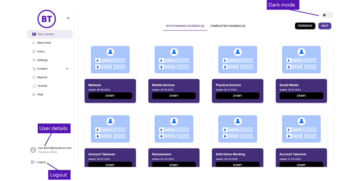Switch to the Completed Courses tab

[x=228, y=26]
